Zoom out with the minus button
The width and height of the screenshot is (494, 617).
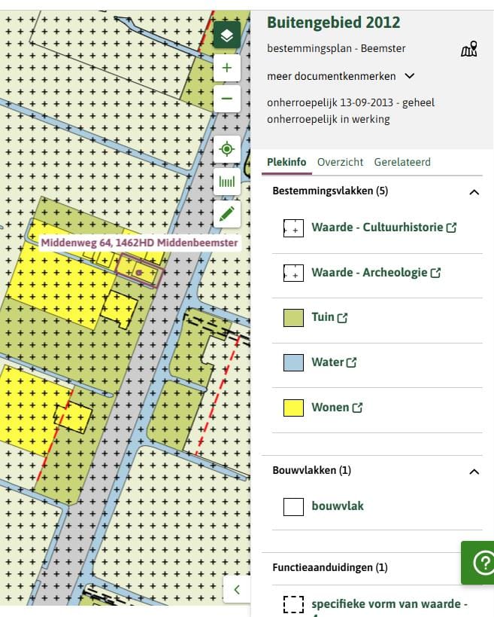[227, 99]
